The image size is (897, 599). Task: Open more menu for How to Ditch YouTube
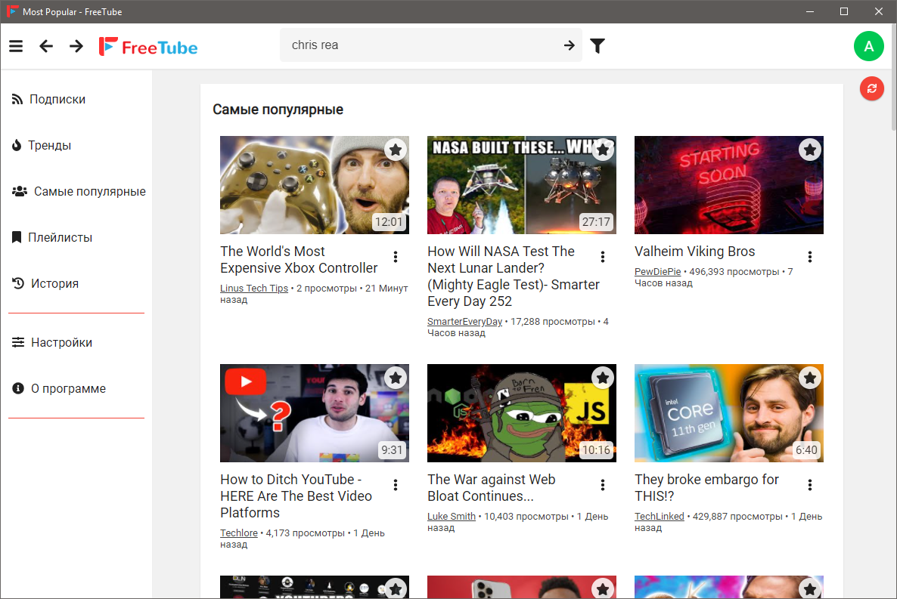[x=396, y=485]
